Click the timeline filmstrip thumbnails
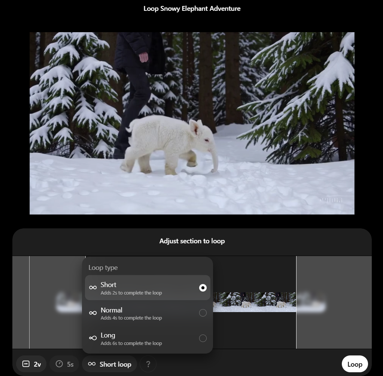The height and width of the screenshot is (376, 383). click(255, 302)
